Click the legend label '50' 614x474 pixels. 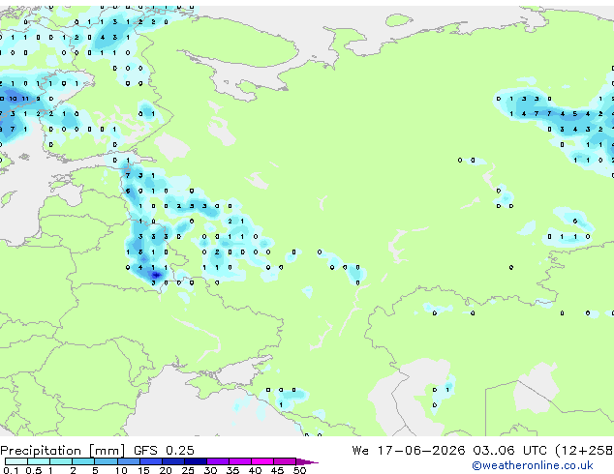(300, 470)
